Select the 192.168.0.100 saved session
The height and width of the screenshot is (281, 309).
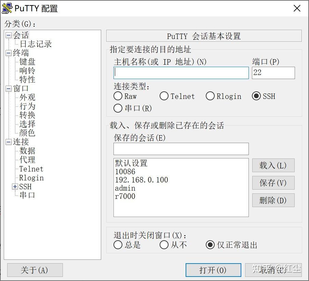pos(142,180)
